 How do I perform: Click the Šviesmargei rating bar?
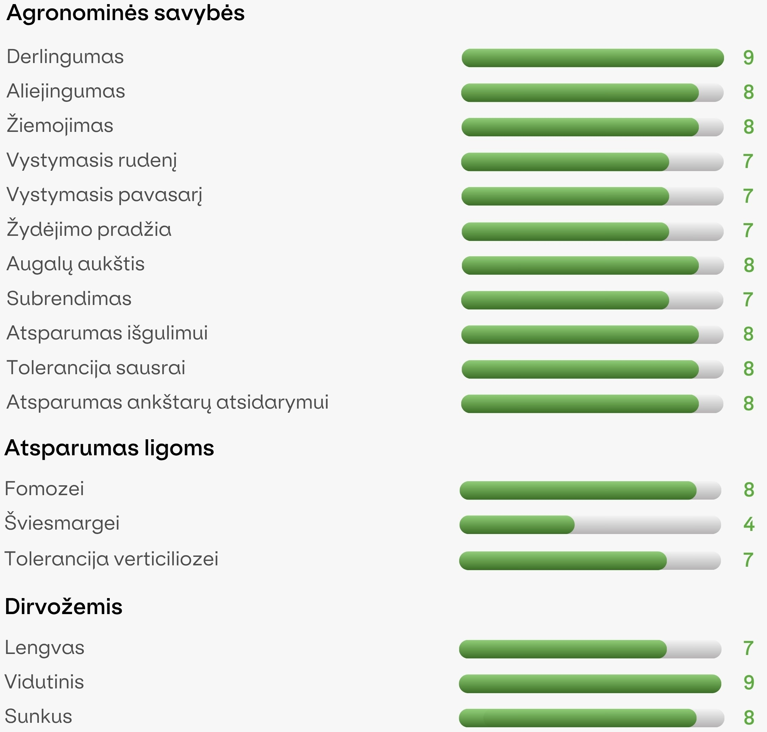590,524
